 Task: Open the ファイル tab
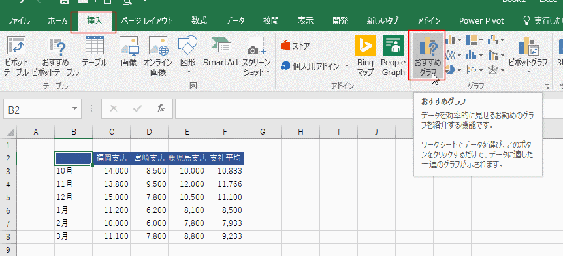pyautogui.click(x=19, y=21)
